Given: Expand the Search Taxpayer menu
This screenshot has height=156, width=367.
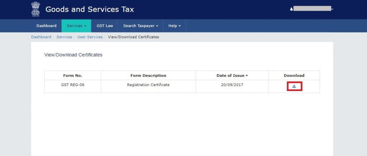Looking at the screenshot, I should coord(140,26).
